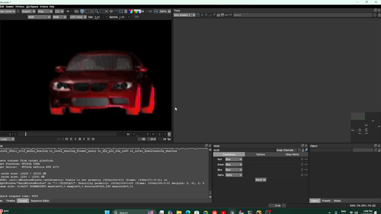Click the save disk icon in Trees toolbar

click(222, 15)
